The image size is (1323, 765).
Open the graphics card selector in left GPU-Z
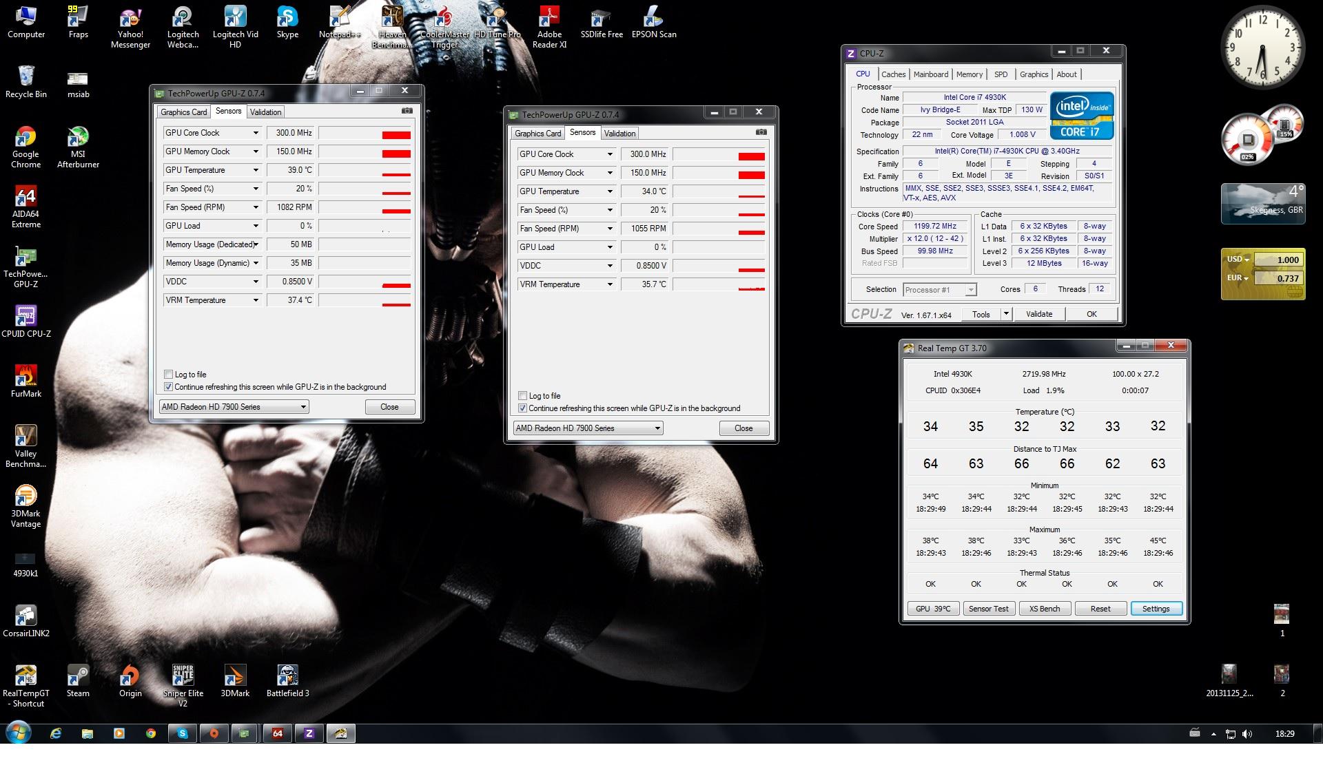tap(234, 407)
